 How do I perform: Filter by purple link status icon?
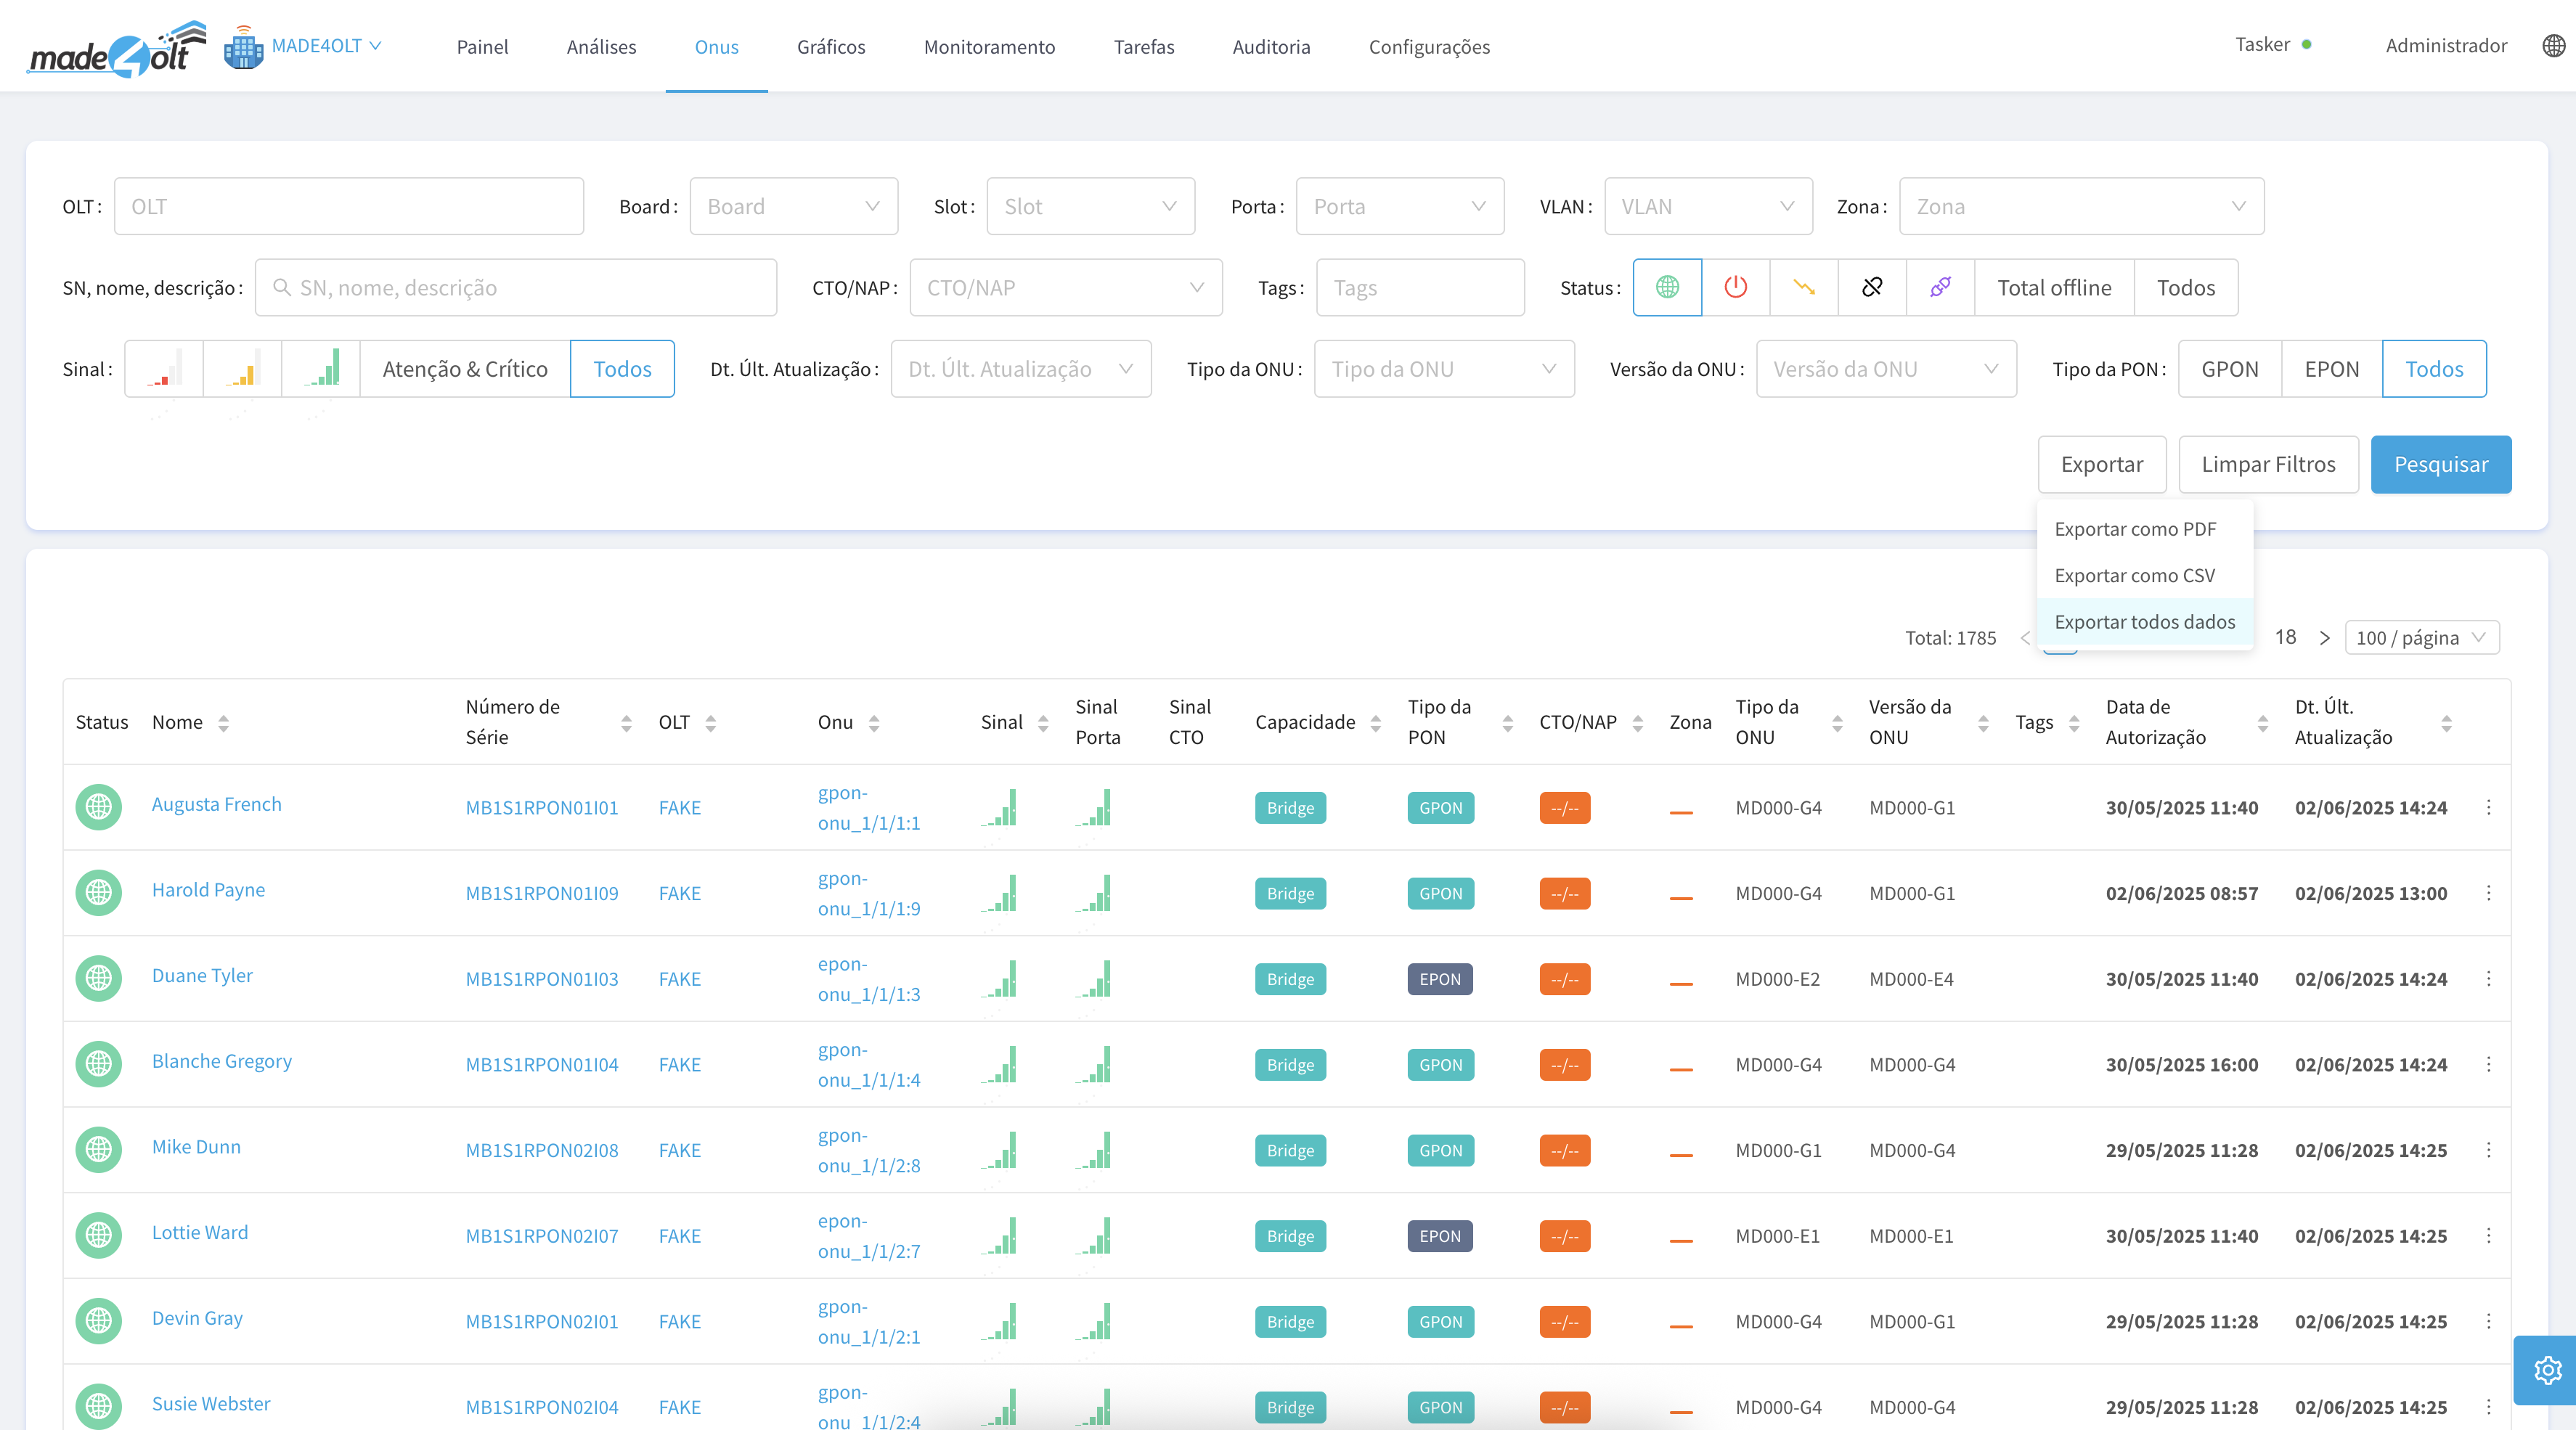(x=1940, y=288)
